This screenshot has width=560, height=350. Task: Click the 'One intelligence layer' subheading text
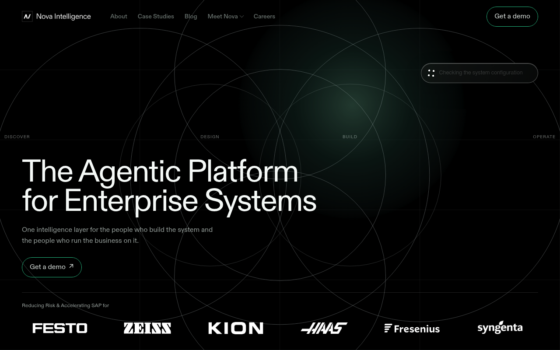tap(117, 235)
